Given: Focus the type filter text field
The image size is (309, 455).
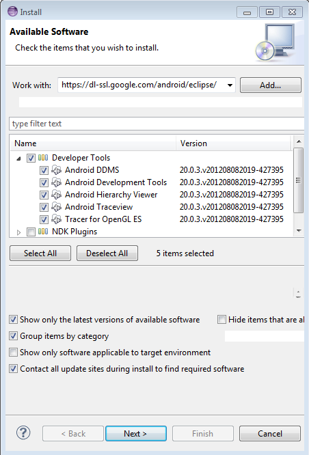Looking at the screenshot, I should (157, 124).
